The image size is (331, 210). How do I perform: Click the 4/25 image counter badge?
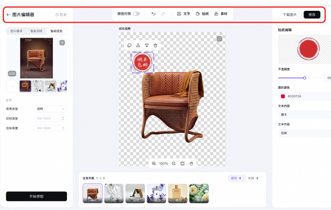click(x=12, y=73)
